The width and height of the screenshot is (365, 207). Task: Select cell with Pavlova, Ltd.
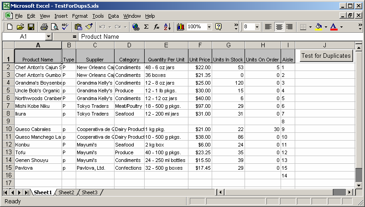pyautogui.click(x=95, y=168)
